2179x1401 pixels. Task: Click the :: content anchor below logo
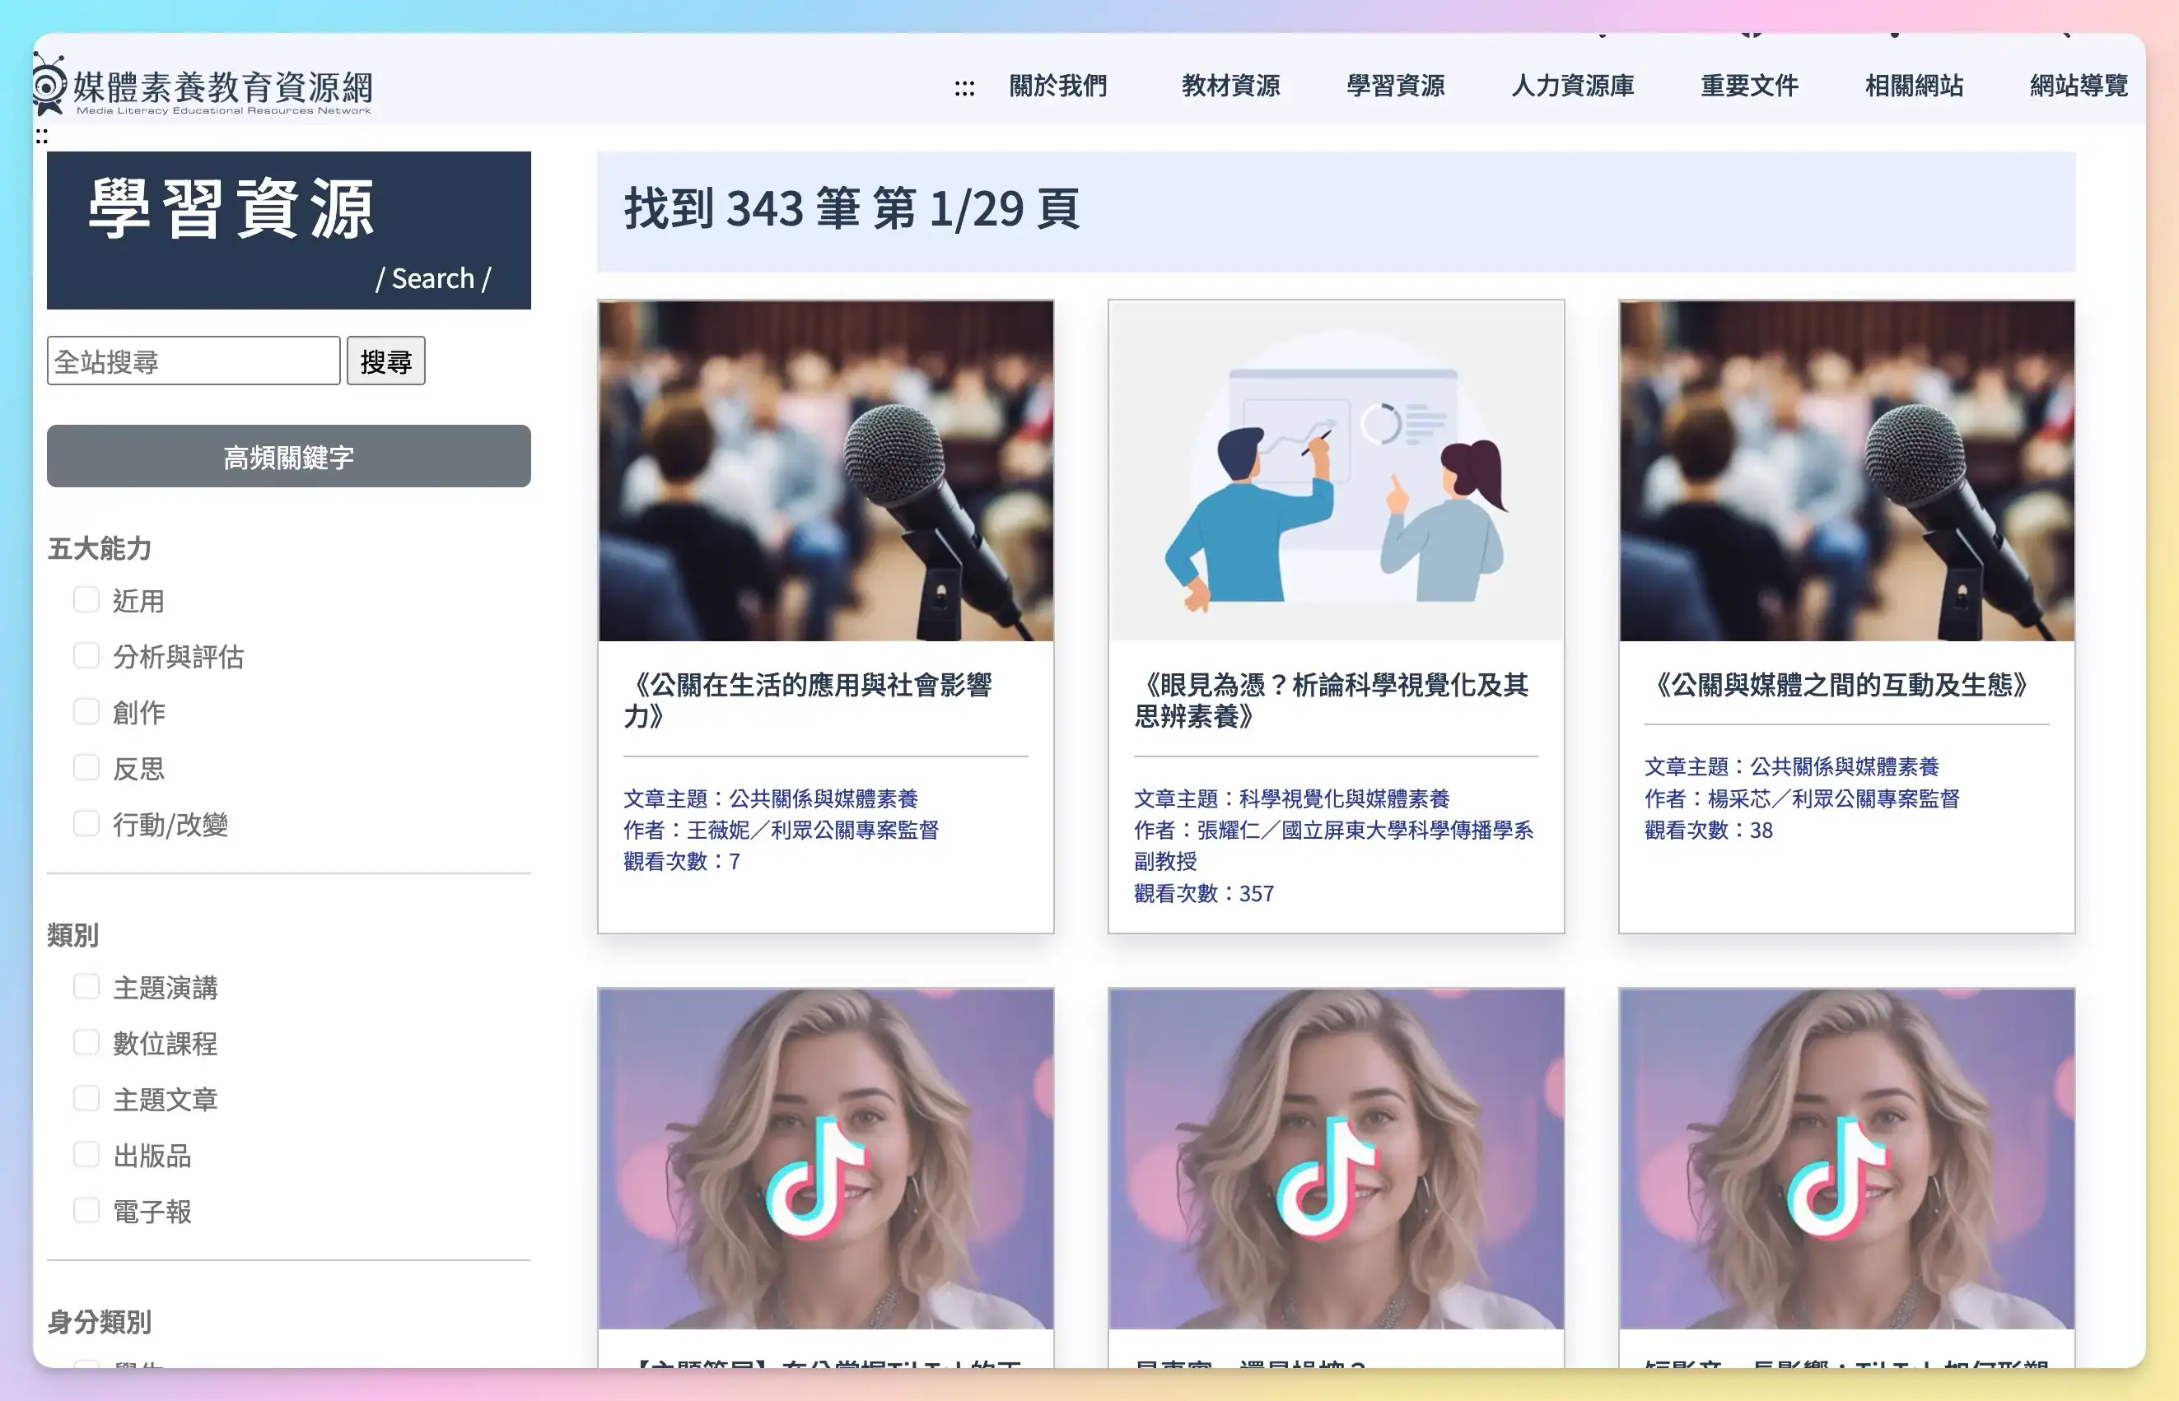42,137
